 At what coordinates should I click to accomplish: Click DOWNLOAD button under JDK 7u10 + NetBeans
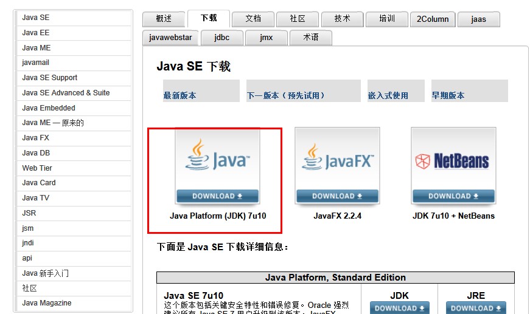point(453,196)
